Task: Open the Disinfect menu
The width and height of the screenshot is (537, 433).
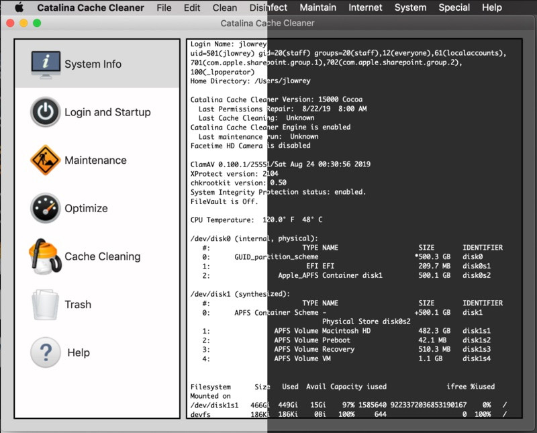Action: (x=268, y=7)
